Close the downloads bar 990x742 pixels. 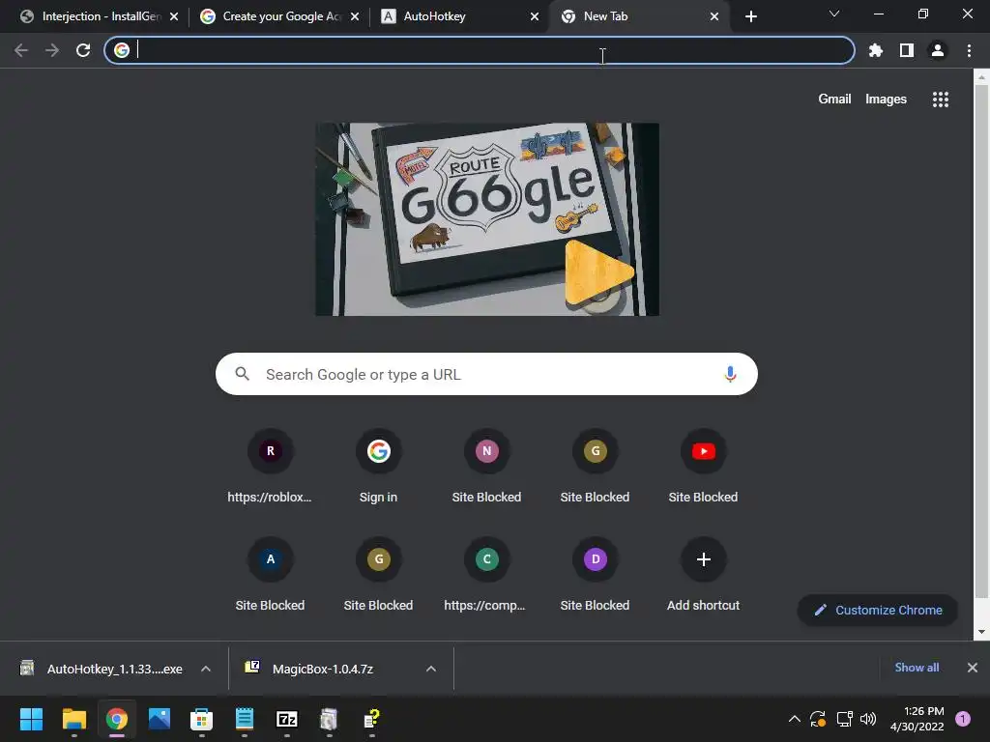[x=973, y=668]
